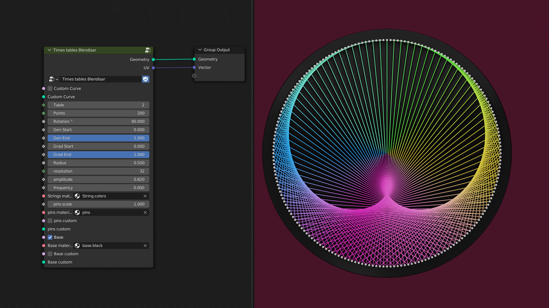Click the Gen End input socket diamond

44,138
